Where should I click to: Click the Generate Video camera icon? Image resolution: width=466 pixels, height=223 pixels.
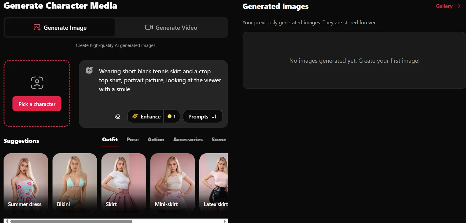149,27
